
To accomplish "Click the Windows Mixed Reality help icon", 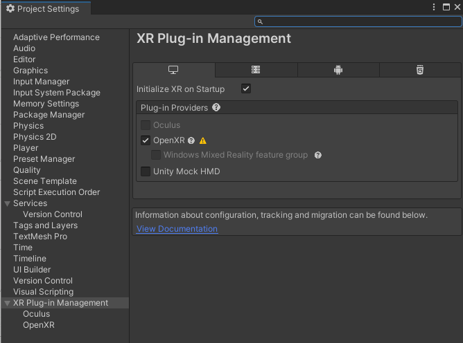I will pos(317,155).
